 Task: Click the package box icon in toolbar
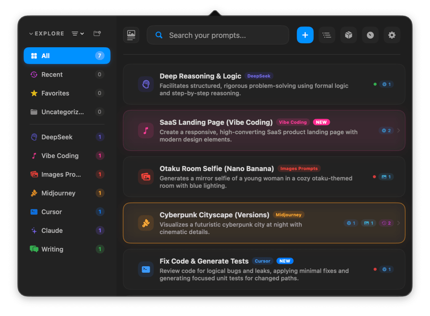pyautogui.click(x=349, y=35)
